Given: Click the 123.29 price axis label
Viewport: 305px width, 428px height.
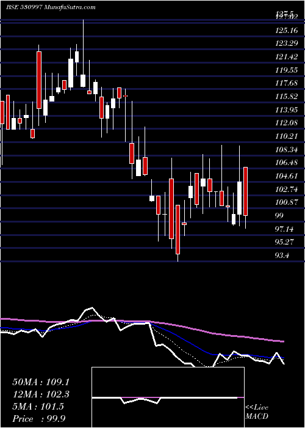Looking at the screenshot, I should pos(287,43).
